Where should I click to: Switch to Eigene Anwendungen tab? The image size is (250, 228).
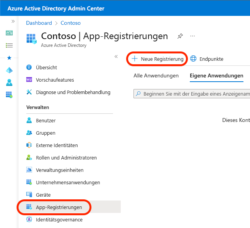216,76
